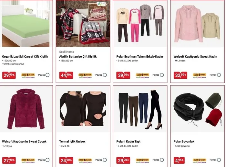226x167 pixels.
Task: Click the 6 taksit badge on Welsoft Sweat Kadın
Action: click(200, 75)
